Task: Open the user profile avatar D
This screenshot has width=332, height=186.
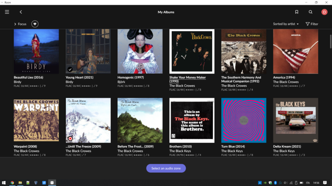Action: 324,12
